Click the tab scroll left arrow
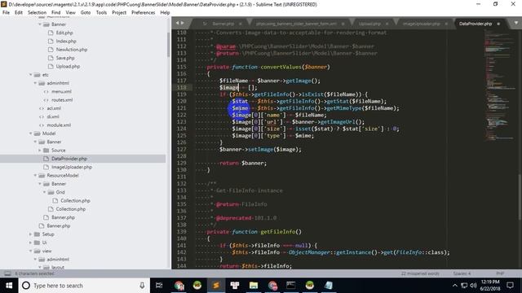Image resolution: width=522 pixels, height=293 pixels. pos(177,23)
